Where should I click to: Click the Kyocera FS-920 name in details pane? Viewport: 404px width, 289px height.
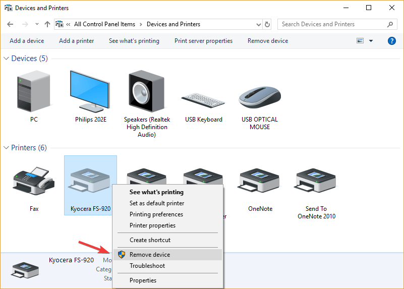(71, 260)
